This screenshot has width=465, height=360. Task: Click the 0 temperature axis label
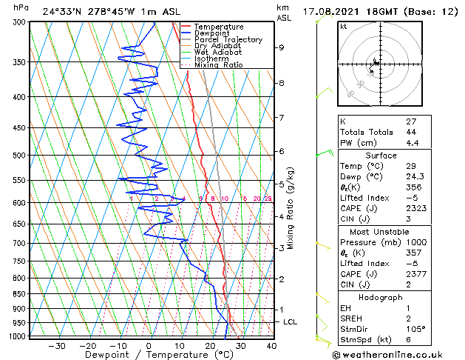tap(149, 346)
